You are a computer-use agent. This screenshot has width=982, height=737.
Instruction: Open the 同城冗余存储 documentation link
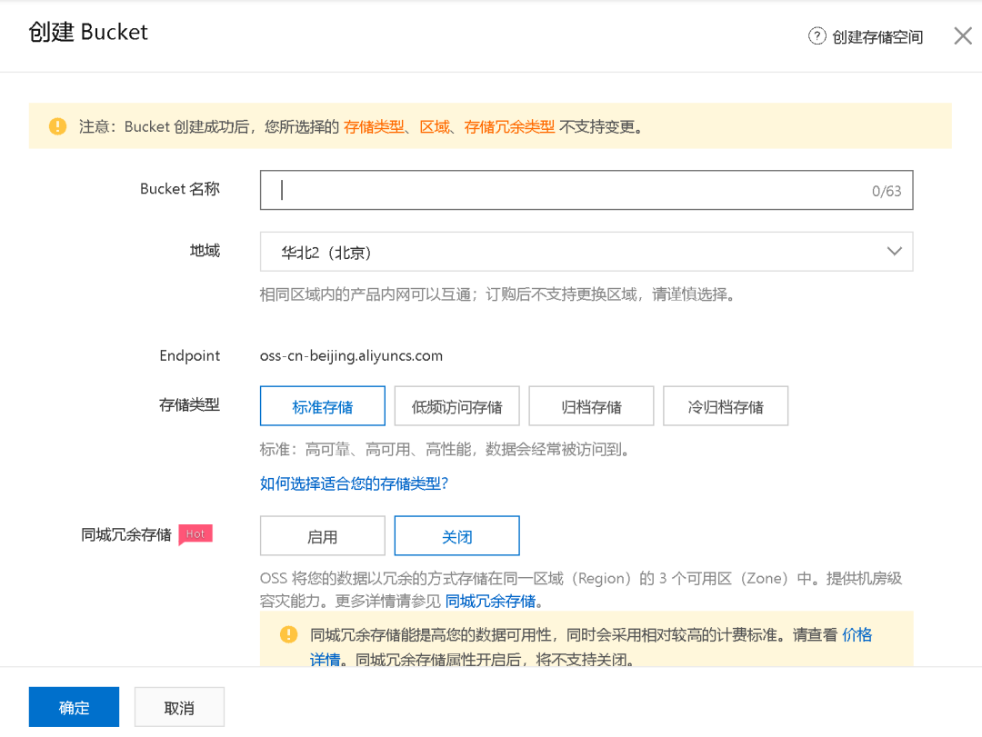click(490, 601)
